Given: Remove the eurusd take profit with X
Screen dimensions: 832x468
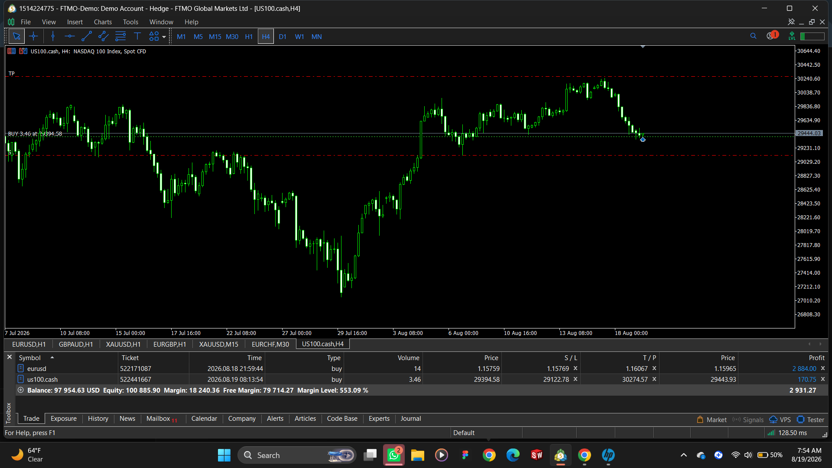Looking at the screenshot, I should pos(654,368).
